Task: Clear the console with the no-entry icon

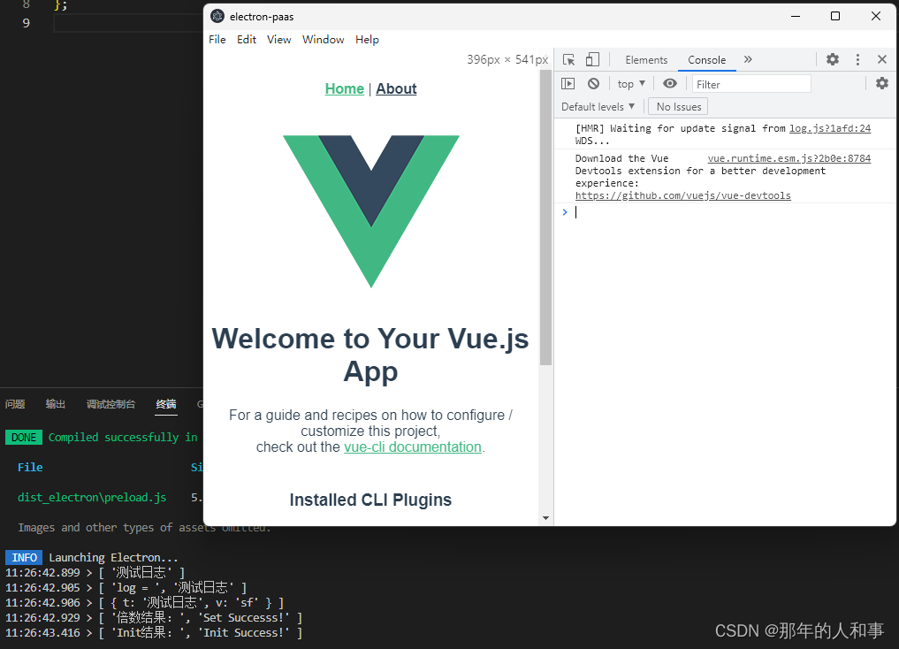Action: click(x=593, y=83)
